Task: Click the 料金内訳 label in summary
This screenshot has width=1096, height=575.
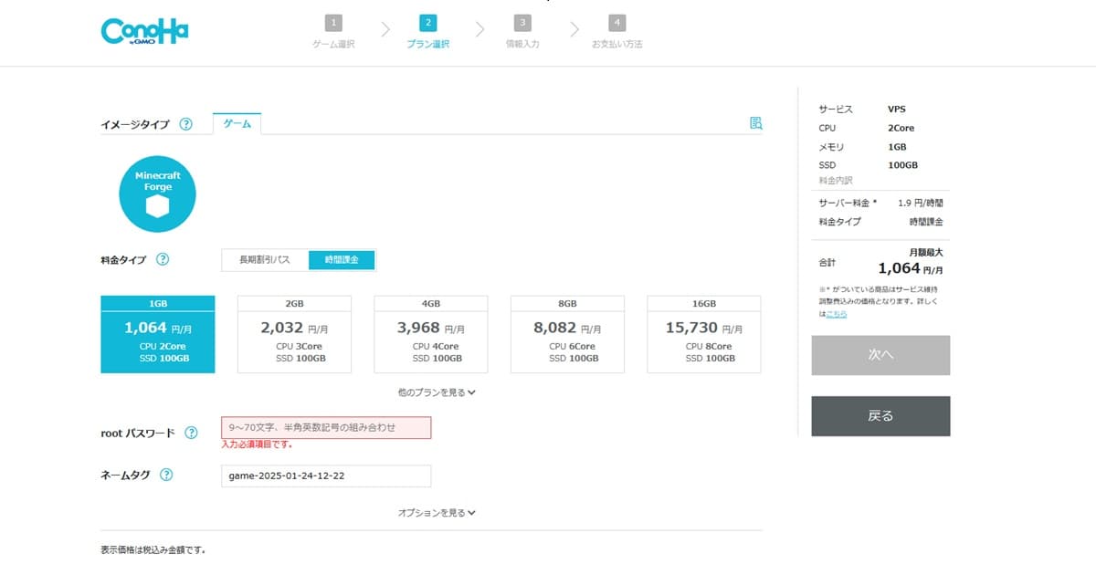Action: 836,181
